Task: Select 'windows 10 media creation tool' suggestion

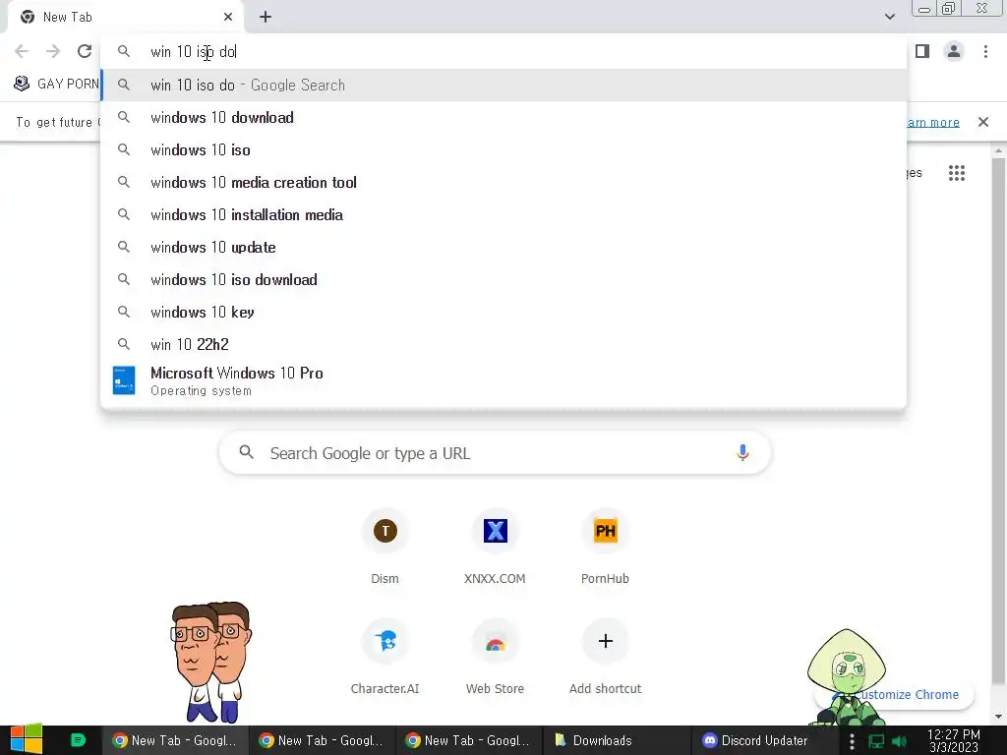Action: [x=503, y=182]
